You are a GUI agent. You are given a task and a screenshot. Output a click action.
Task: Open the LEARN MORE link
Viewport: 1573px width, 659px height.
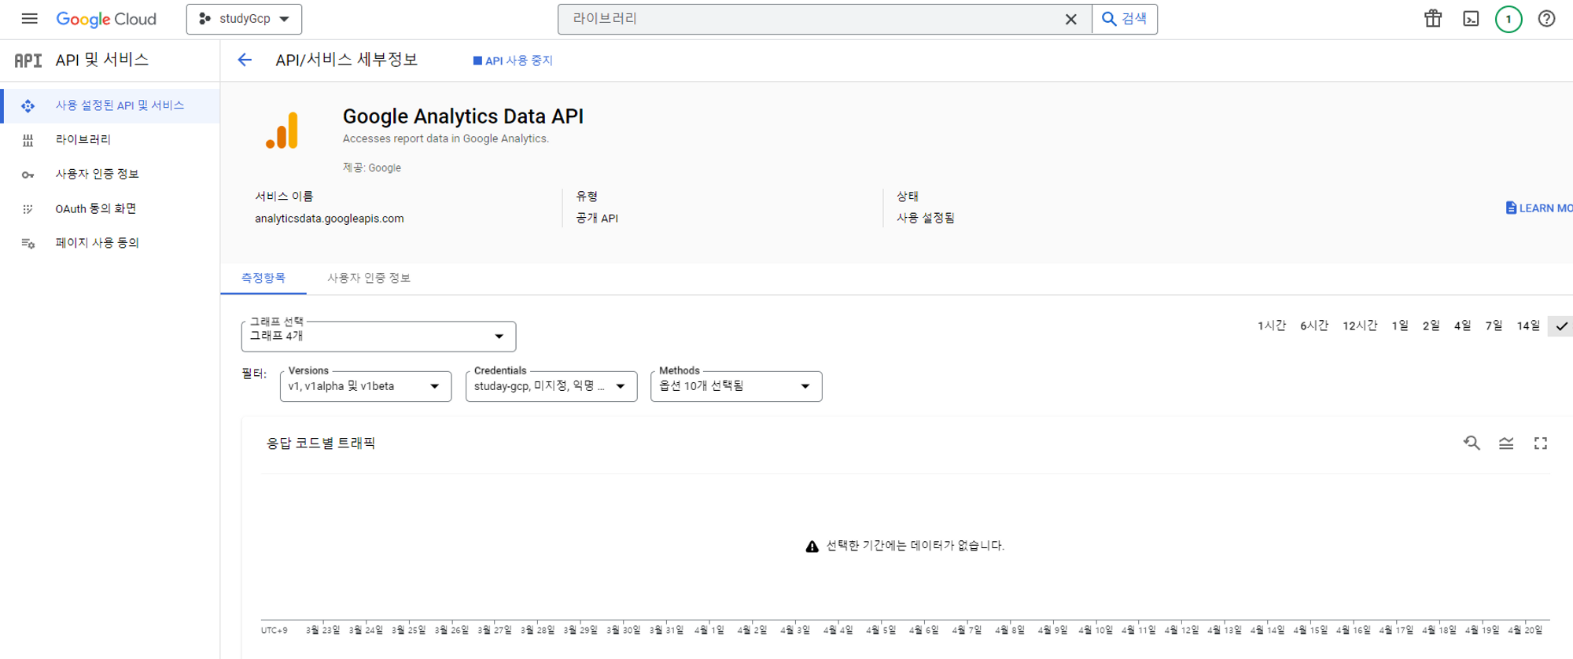1539,208
